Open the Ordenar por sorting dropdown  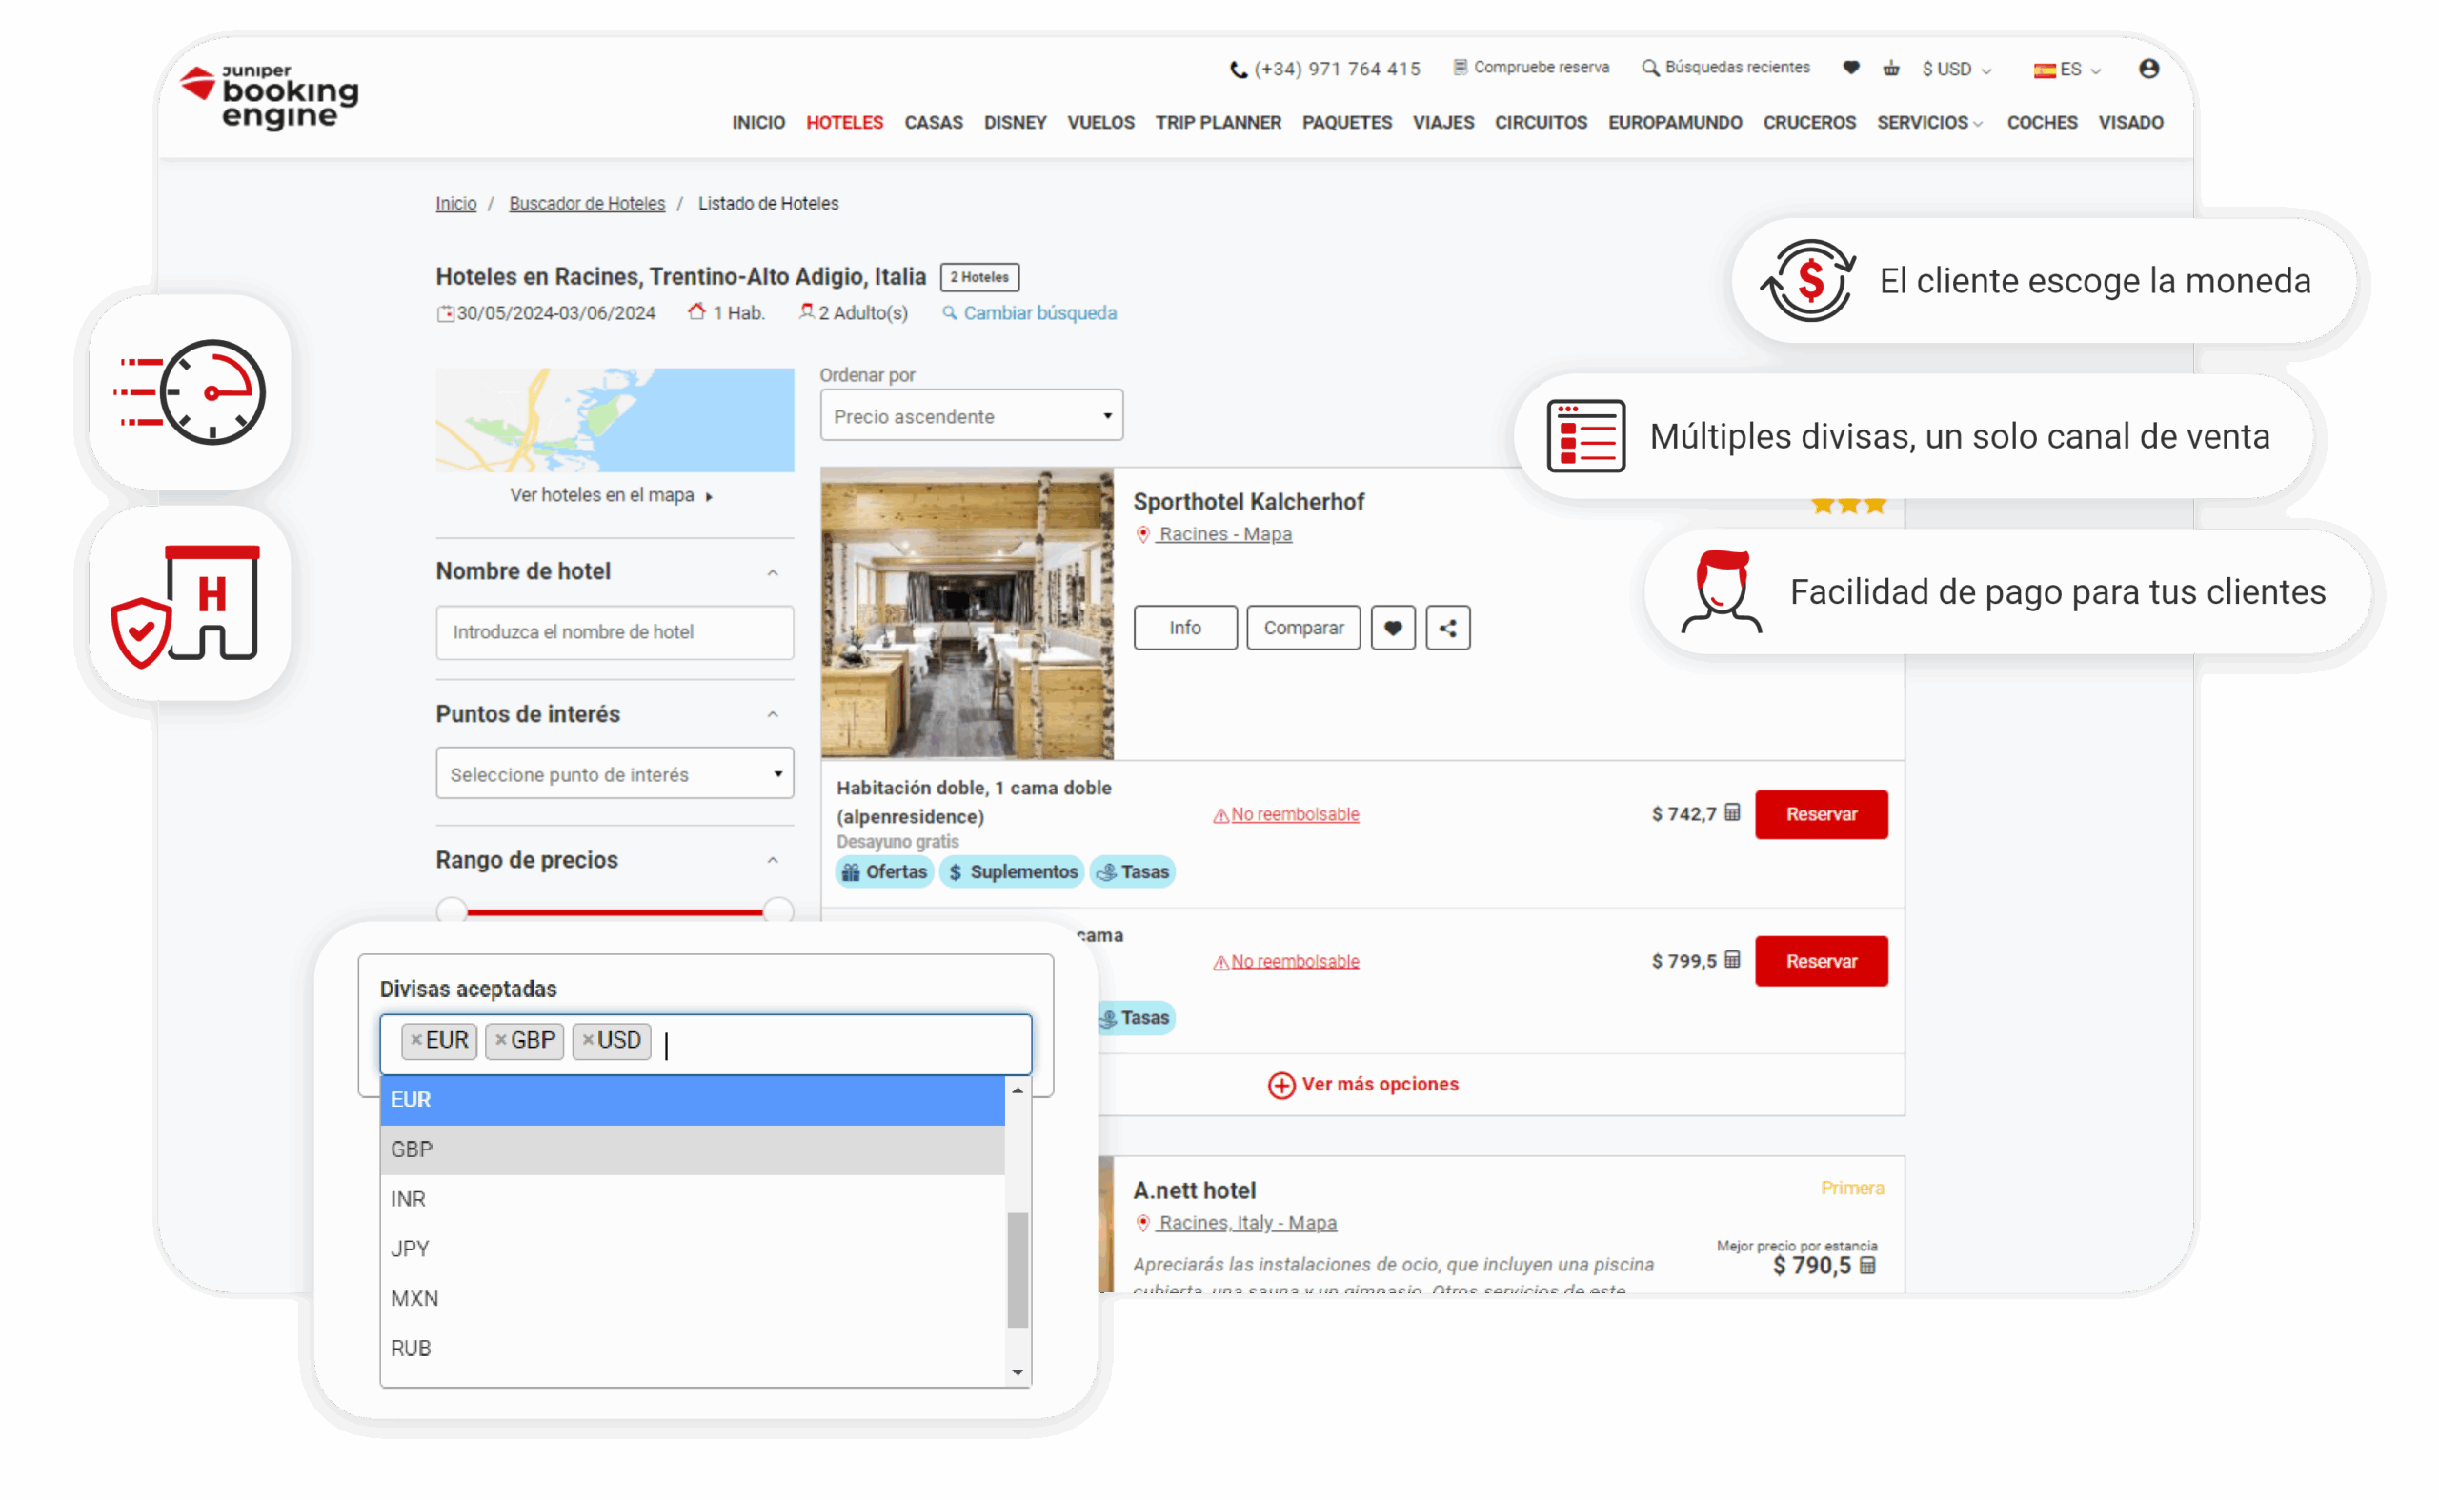[x=971, y=415]
